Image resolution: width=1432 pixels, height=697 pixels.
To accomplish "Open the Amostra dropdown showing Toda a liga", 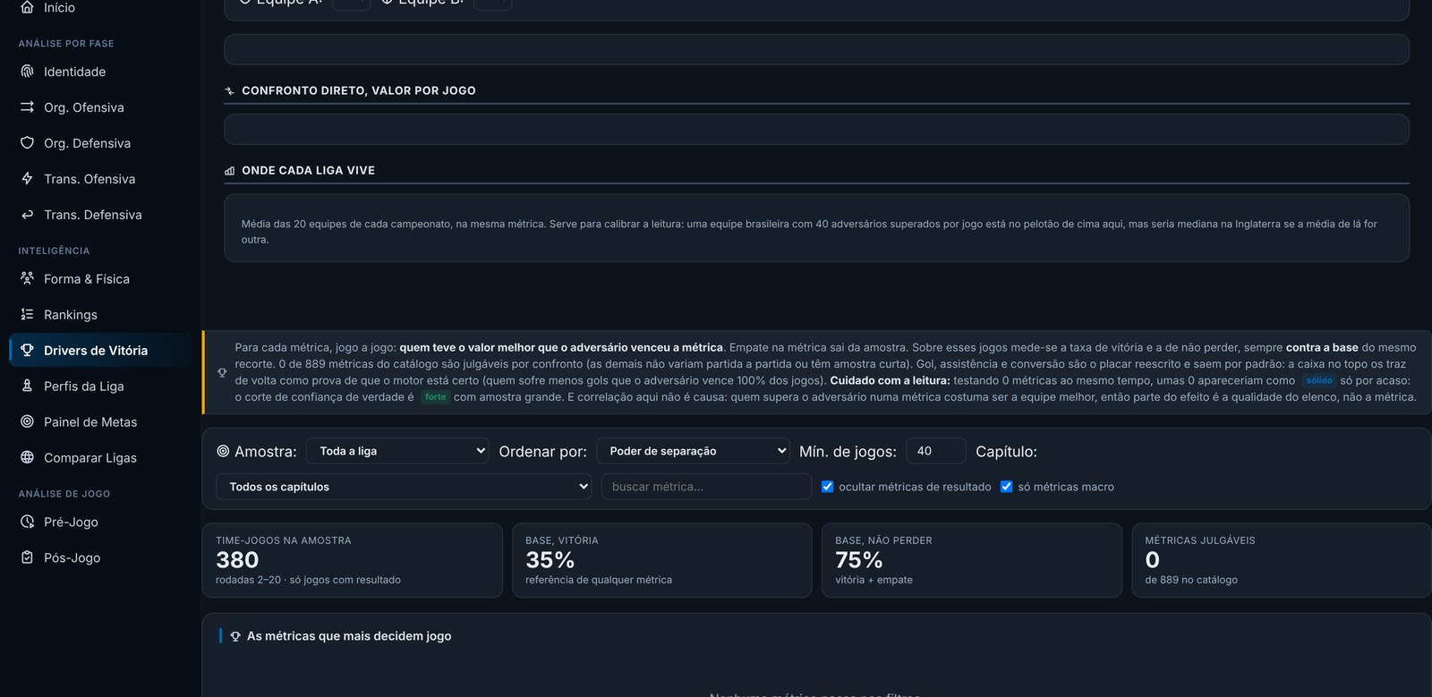I will [397, 451].
